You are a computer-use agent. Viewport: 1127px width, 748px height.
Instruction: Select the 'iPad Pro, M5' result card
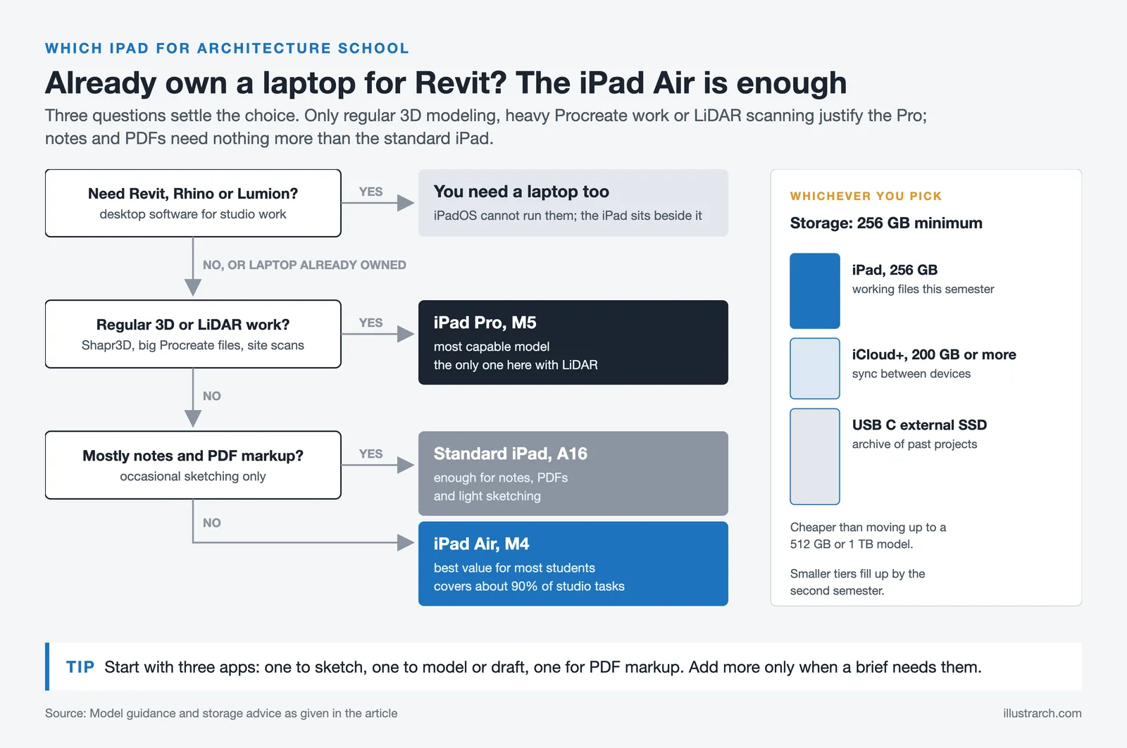tap(573, 342)
